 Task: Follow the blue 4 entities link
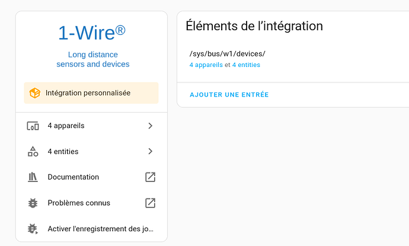246,65
